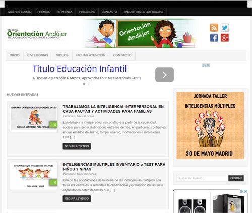
Task: Focus the 'Buscar en la web' search field
Action: tap(202, 178)
